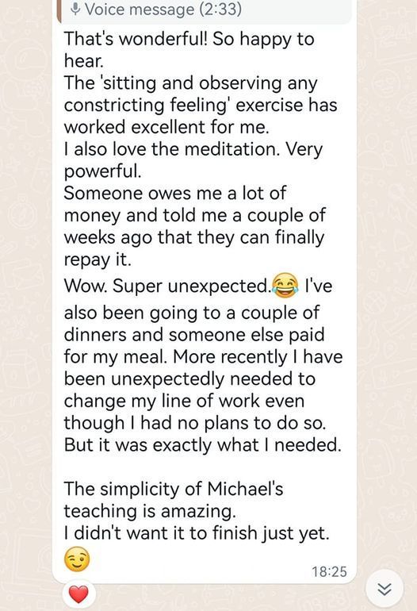Screen dimensions: 417x611
Task: Select the line 'weeks ago that they can finally'
Action: pos(194,238)
